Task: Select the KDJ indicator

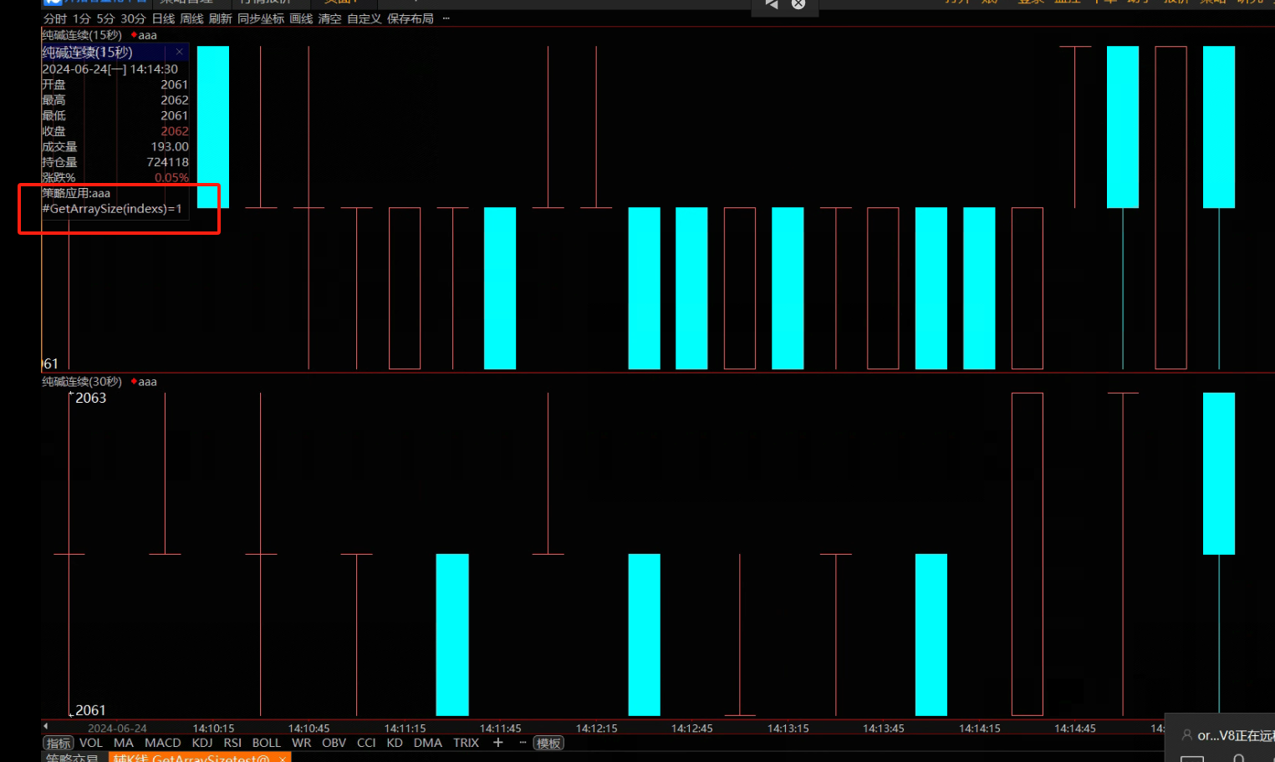Action: click(x=202, y=743)
